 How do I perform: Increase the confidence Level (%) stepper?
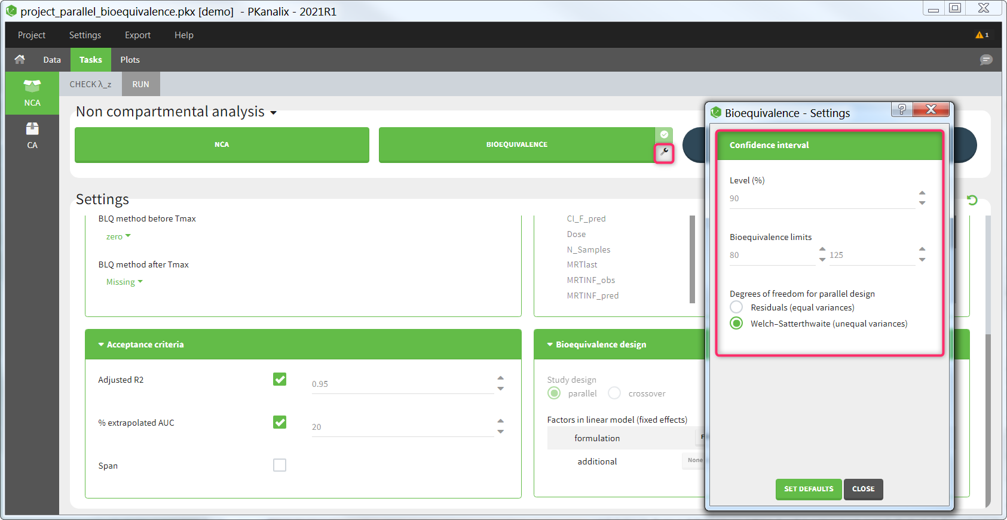[x=922, y=193]
